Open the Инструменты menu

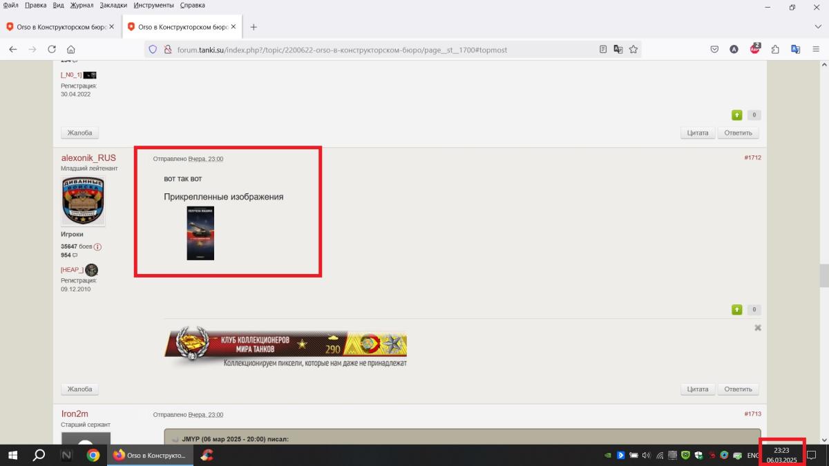coord(154,5)
